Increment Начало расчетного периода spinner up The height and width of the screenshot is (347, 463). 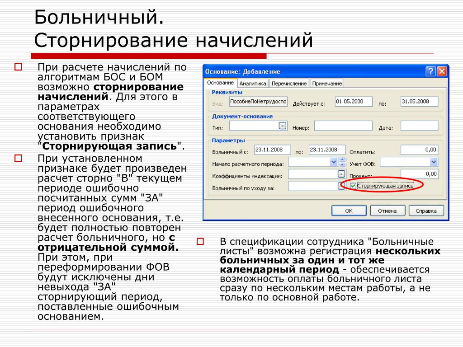[x=343, y=159]
